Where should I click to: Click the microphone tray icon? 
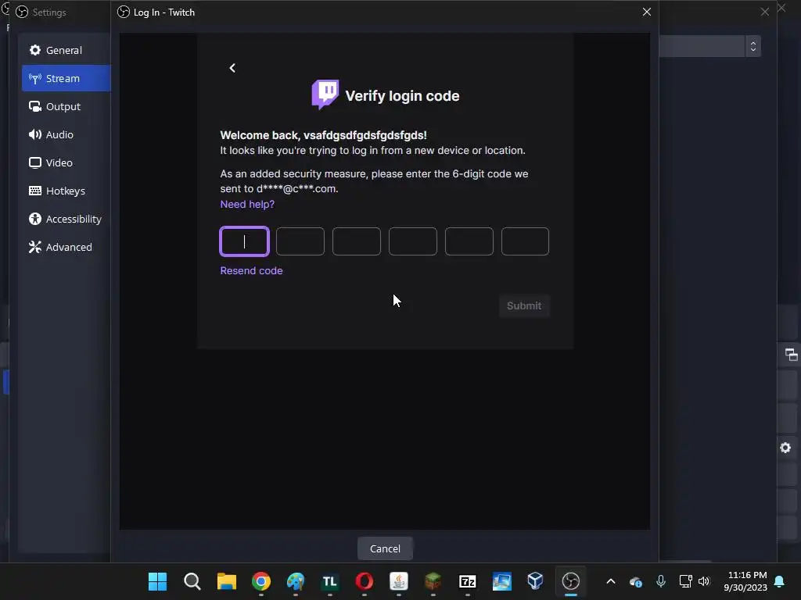tap(660, 581)
